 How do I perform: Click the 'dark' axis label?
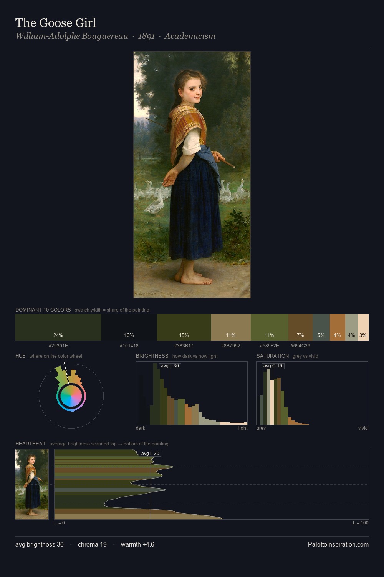(141, 428)
